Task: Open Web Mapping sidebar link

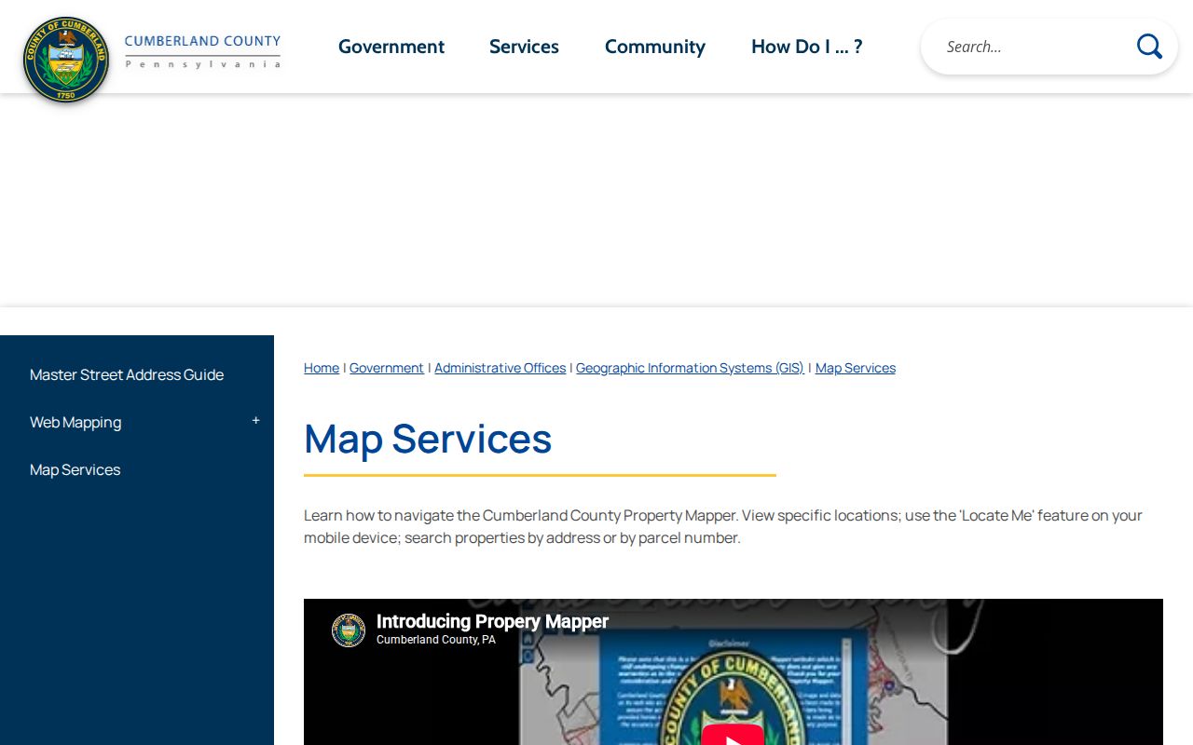Action: tap(75, 422)
